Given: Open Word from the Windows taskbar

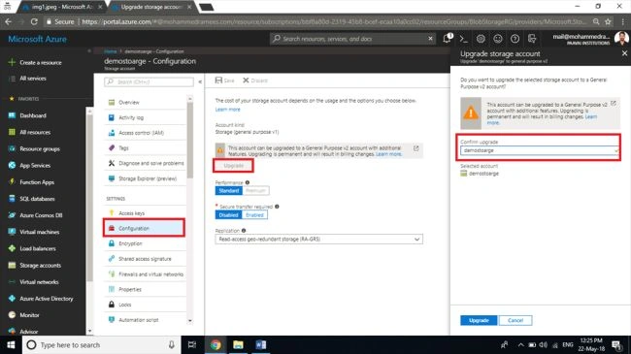Looking at the screenshot, I should [x=261, y=344].
